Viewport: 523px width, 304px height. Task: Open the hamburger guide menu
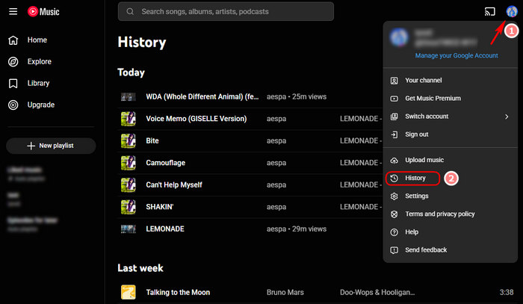pos(13,12)
